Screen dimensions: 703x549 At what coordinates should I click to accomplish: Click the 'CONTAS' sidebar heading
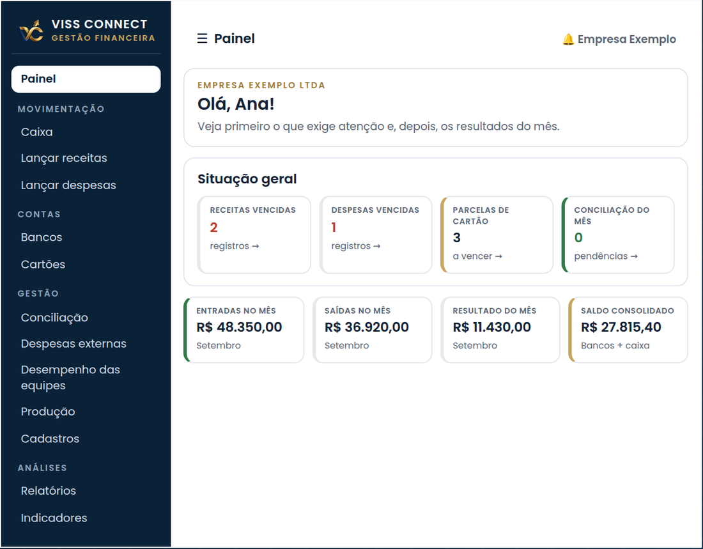tap(39, 214)
